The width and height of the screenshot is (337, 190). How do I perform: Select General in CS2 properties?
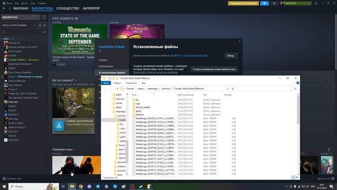point(103,60)
